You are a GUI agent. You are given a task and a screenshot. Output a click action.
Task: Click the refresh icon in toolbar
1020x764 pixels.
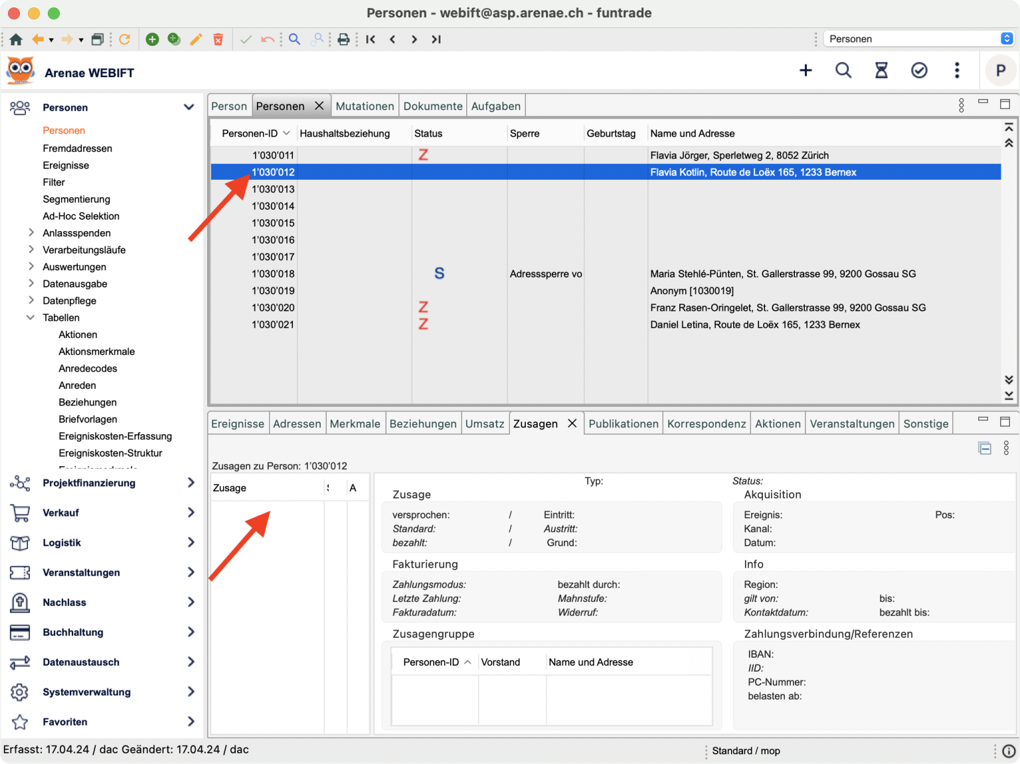(x=124, y=39)
